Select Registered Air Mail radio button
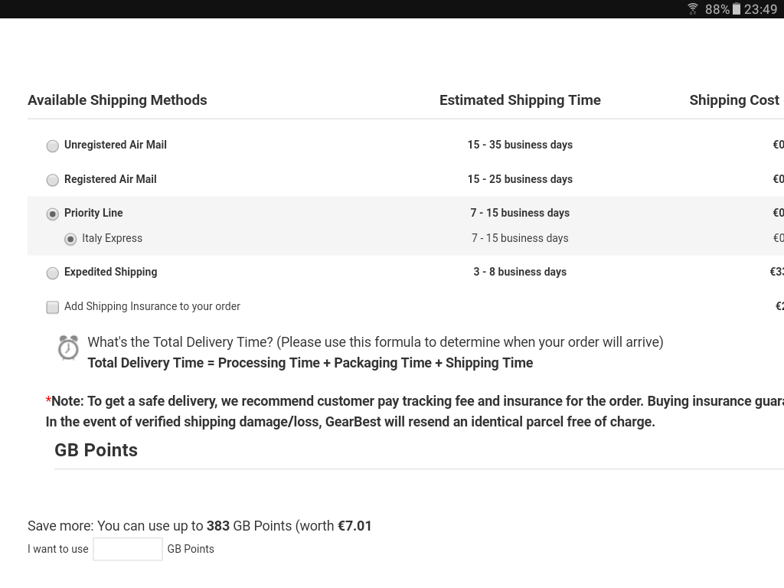 (x=53, y=180)
